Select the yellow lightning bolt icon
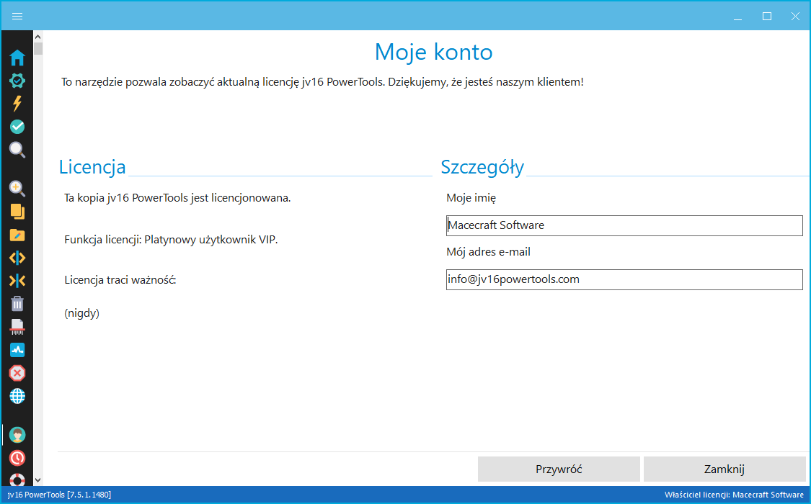This screenshot has height=504, width=811. 17,103
